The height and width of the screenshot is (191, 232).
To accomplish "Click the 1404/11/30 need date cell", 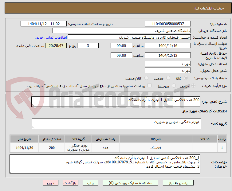I will 24,148.
